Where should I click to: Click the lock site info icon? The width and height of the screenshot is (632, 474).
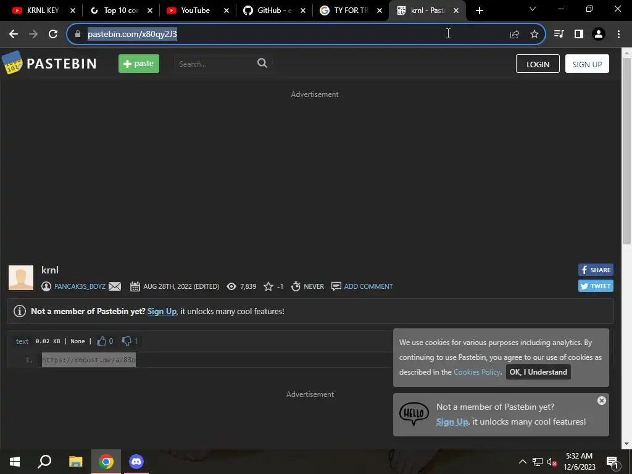tap(78, 34)
